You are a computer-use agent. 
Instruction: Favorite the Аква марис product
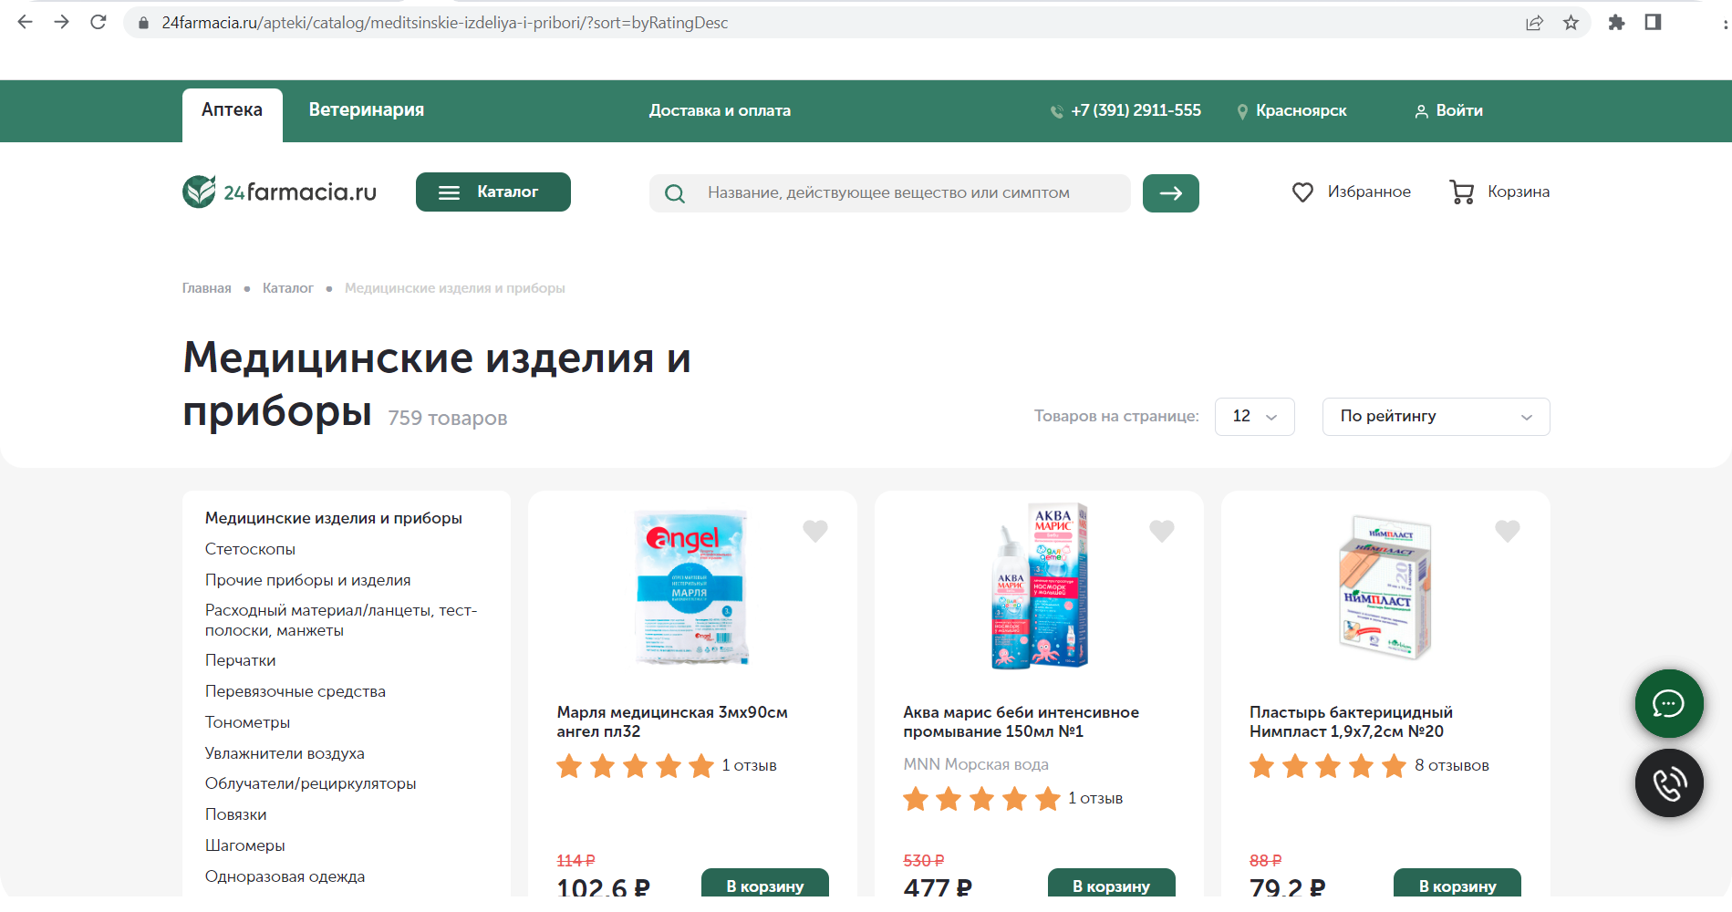point(1161,530)
